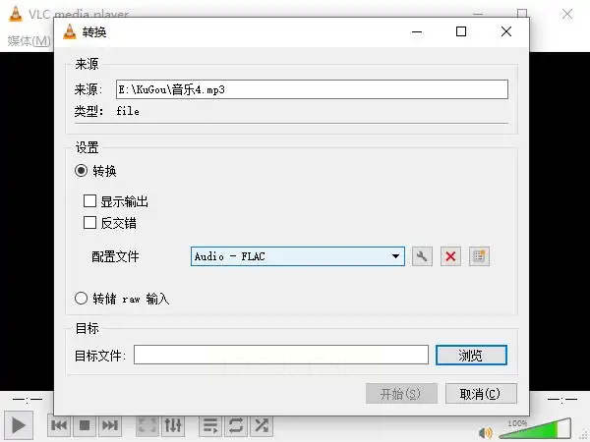Click the 开始(S) start button
Screen dimensions: 590x442
coord(401,394)
